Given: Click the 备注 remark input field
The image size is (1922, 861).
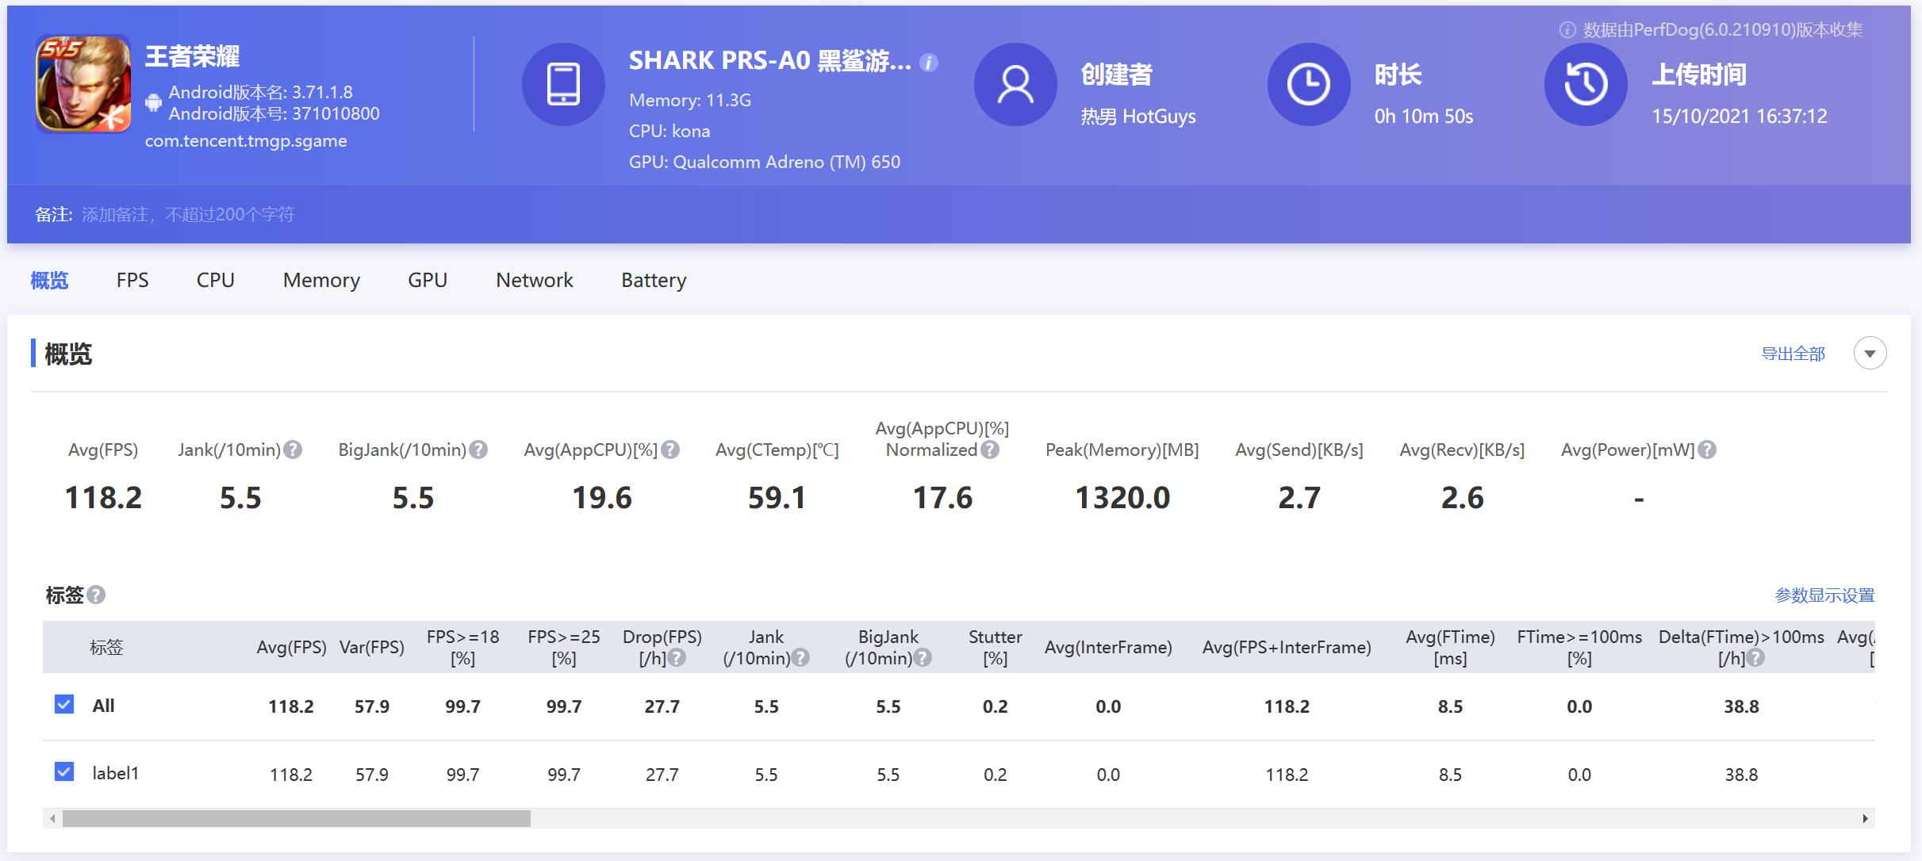Looking at the screenshot, I should [x=188, y=214].
